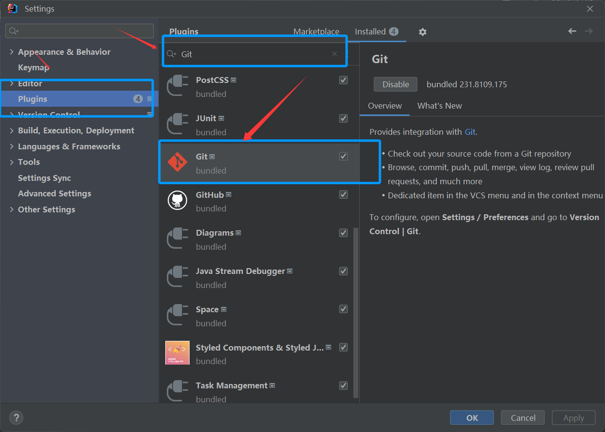
Task: Click the IntelliJ logo in title bar
Action: [x=13, y=9]
